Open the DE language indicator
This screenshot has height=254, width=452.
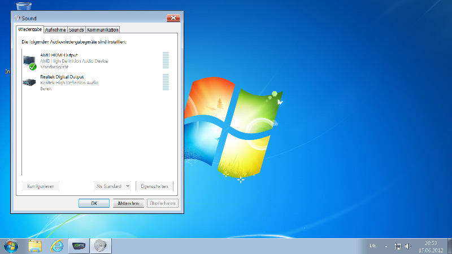(x=373, y=246)
